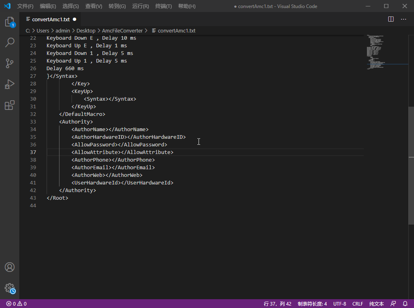The width and height of the screenshot is (414, 308).
Task: Select the convertAmc1.txt editor tab
Action: [50, 19]
